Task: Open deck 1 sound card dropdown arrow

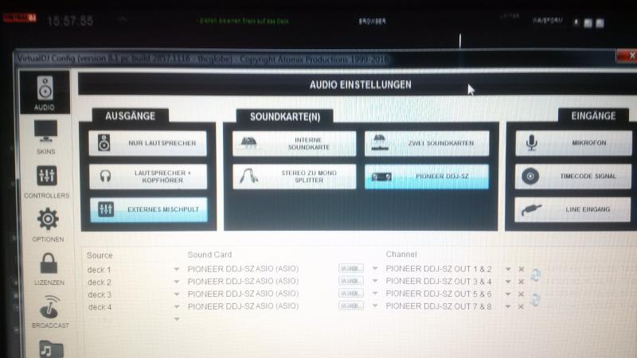Action: (x=375, y=268)
